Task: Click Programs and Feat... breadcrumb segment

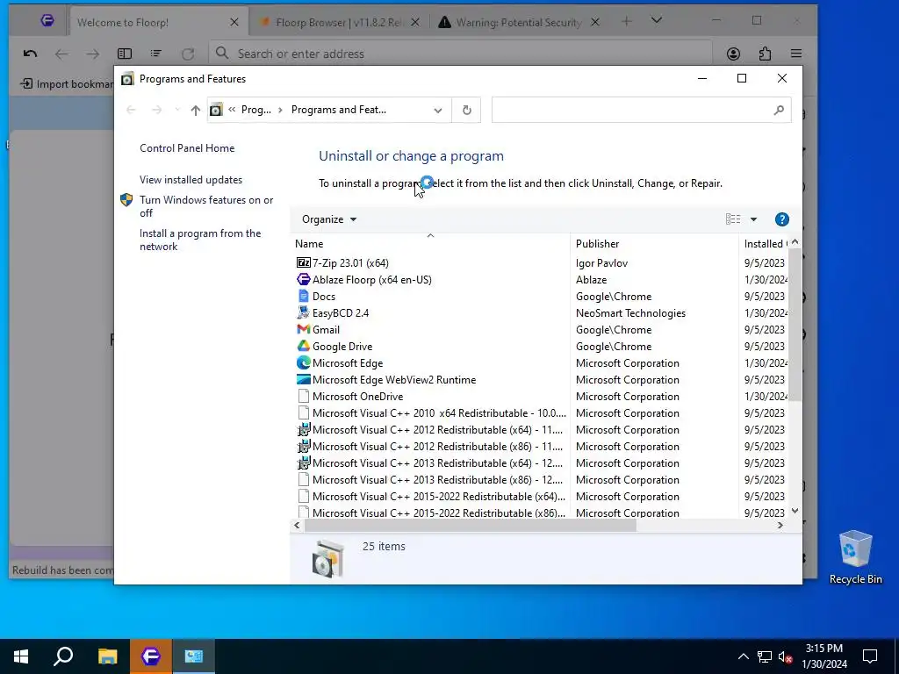Action: [338, 110]
